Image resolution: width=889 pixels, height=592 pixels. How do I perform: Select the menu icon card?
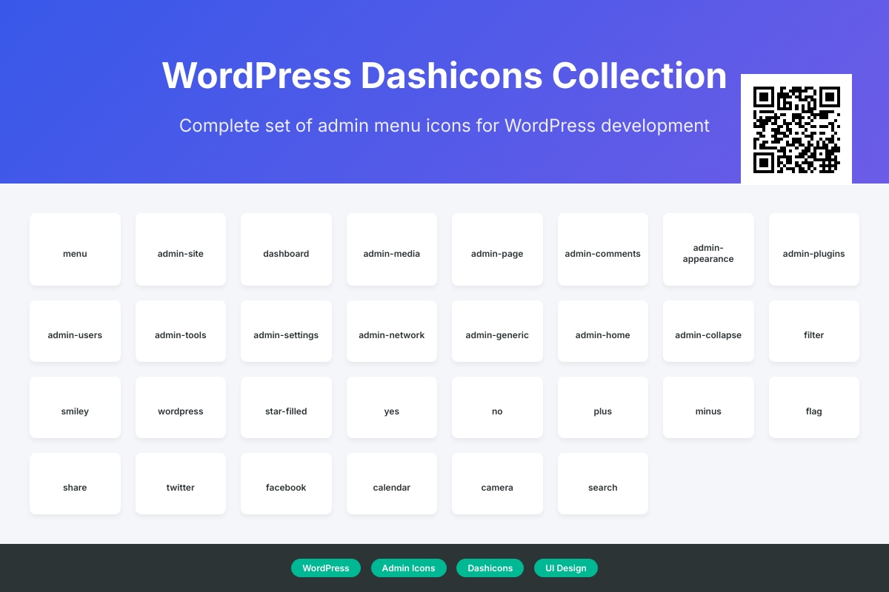75,249
